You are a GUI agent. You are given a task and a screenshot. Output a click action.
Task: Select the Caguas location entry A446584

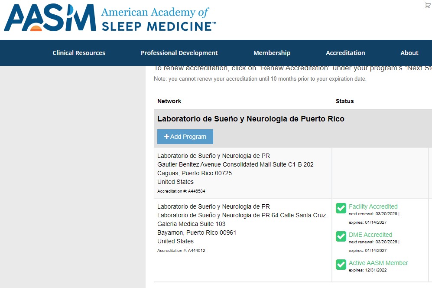[243, 173]
